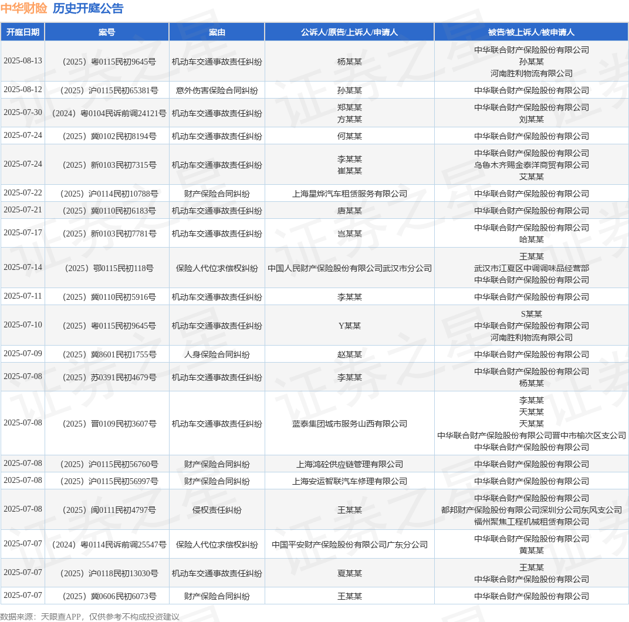The width and height of the screenshot is (629, 622).
Task: Click plaintiff 中国人民财产保险股份有限公司武汉市分公司
Action: coord(349,269)
